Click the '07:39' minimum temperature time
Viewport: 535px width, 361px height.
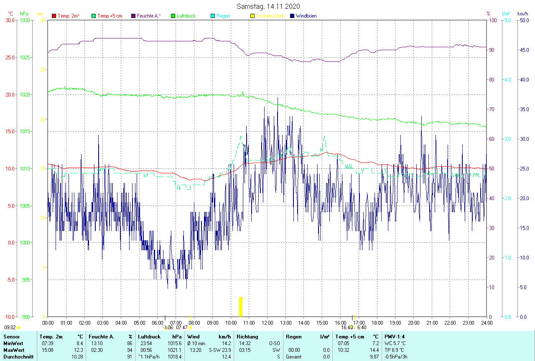click(47, 343)
